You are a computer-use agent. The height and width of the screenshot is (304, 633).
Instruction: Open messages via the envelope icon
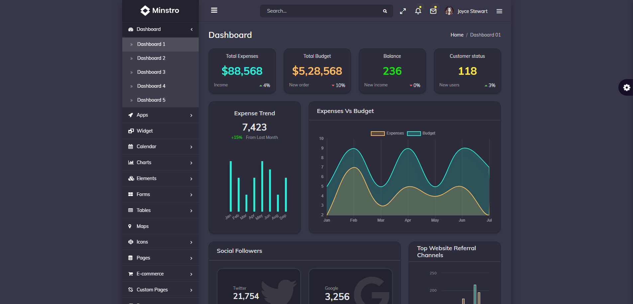coord(433,11)
